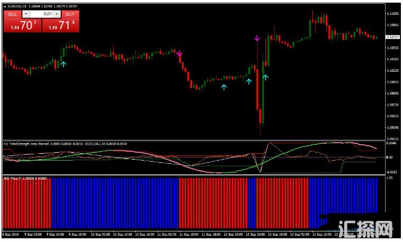
Task: Select the cyan buy arrow on 9 Sep
Action: [x=63, y=64]
